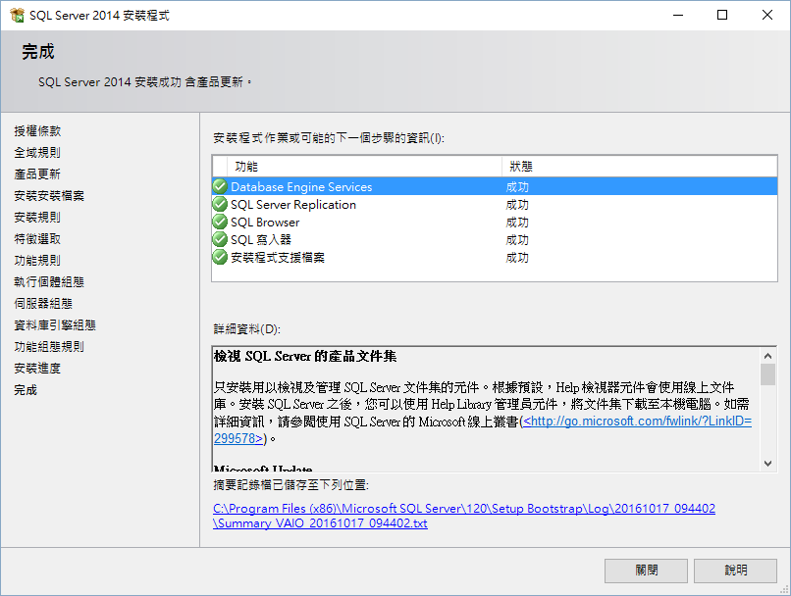Click the success checkmark icon for 安裝程式支援檔案

coord(220,257)
